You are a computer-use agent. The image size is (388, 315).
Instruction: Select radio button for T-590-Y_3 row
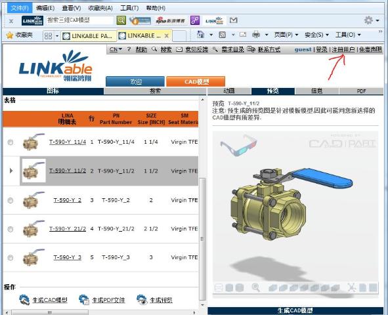tap(11, 258)
